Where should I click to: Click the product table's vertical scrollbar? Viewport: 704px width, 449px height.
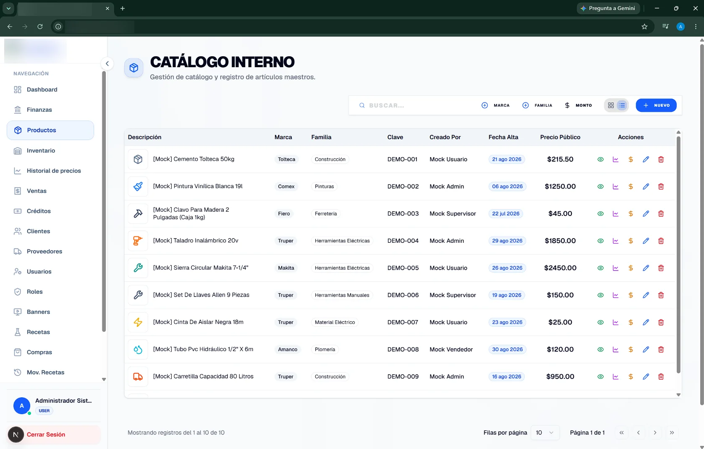[678, 254]
